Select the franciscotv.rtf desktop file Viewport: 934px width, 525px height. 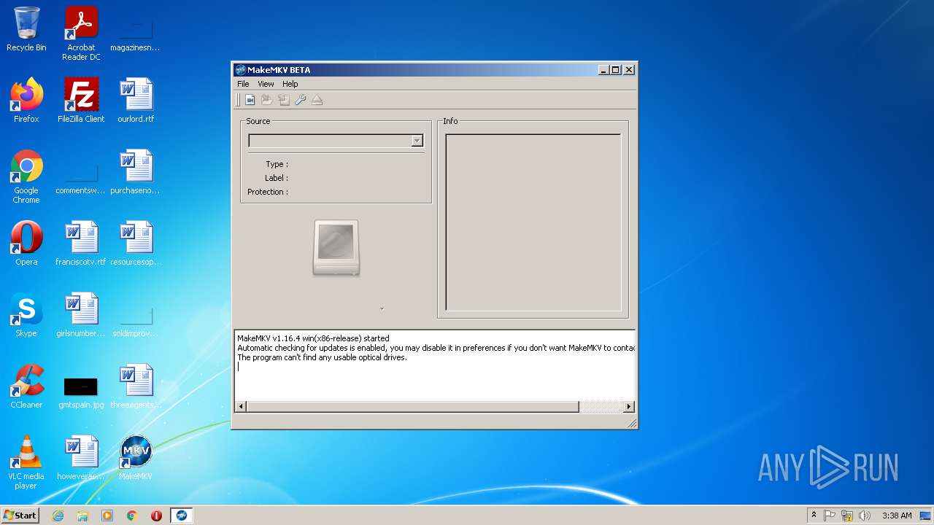[x=81, y=244]
